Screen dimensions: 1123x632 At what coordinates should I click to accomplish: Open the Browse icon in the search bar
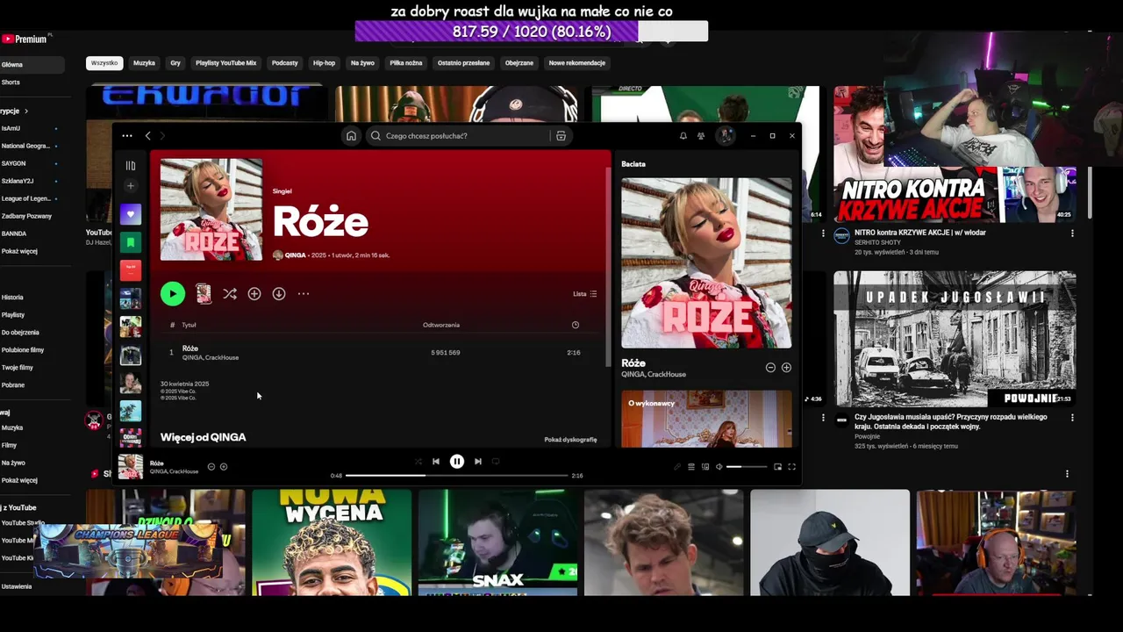tap(561, 136)
